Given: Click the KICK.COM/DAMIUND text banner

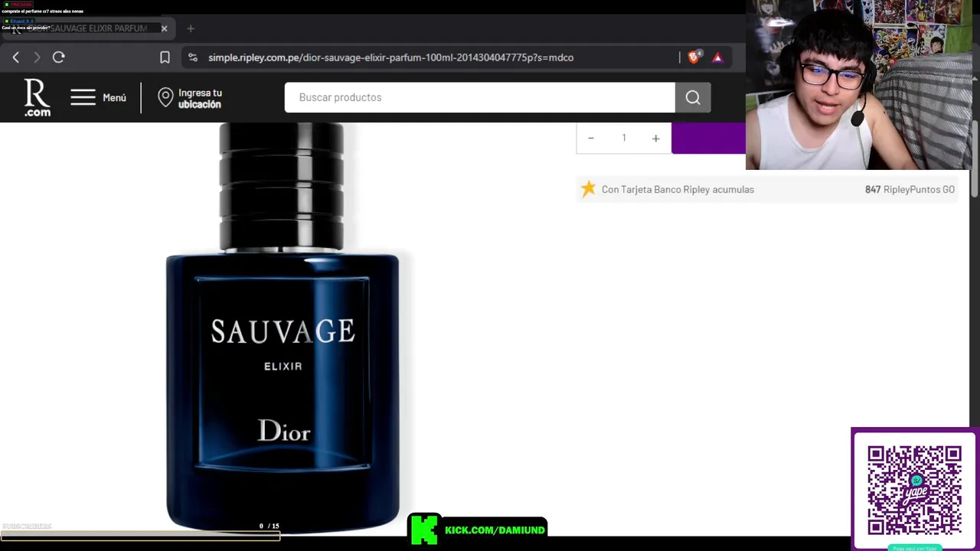Looking at the screenshot, I should pos(495,530).
